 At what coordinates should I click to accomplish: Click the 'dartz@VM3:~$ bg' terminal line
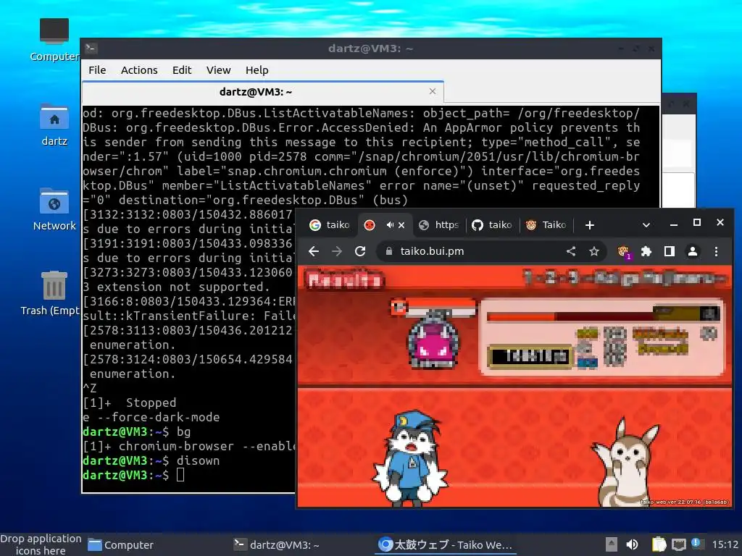137,431
